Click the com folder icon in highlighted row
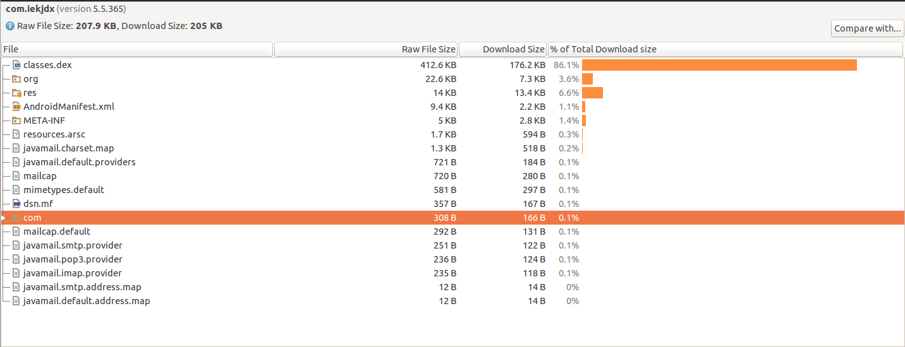The width and height of the screenshot is (905, 347). [x=17, y=218]
